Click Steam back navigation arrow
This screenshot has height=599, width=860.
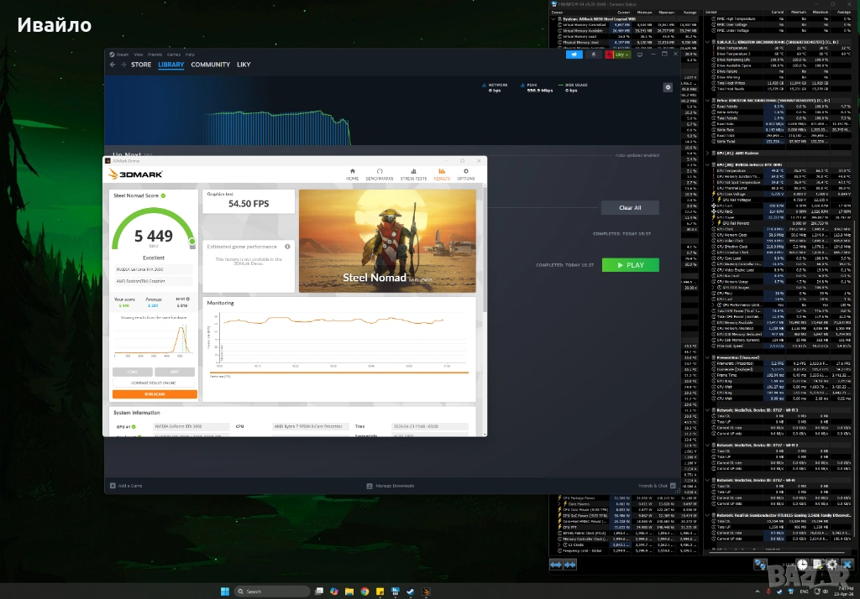pyautogui.click(x=112, y=65)
